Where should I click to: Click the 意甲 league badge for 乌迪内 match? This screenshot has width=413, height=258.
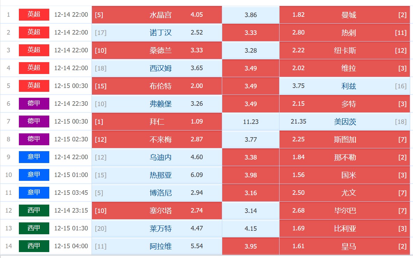coord(34,157)
